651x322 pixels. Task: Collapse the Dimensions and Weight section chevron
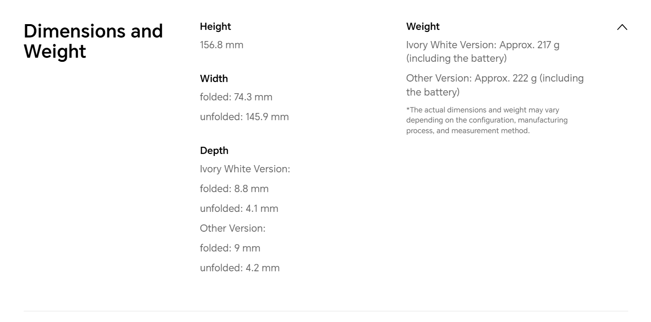pos(622,28)
